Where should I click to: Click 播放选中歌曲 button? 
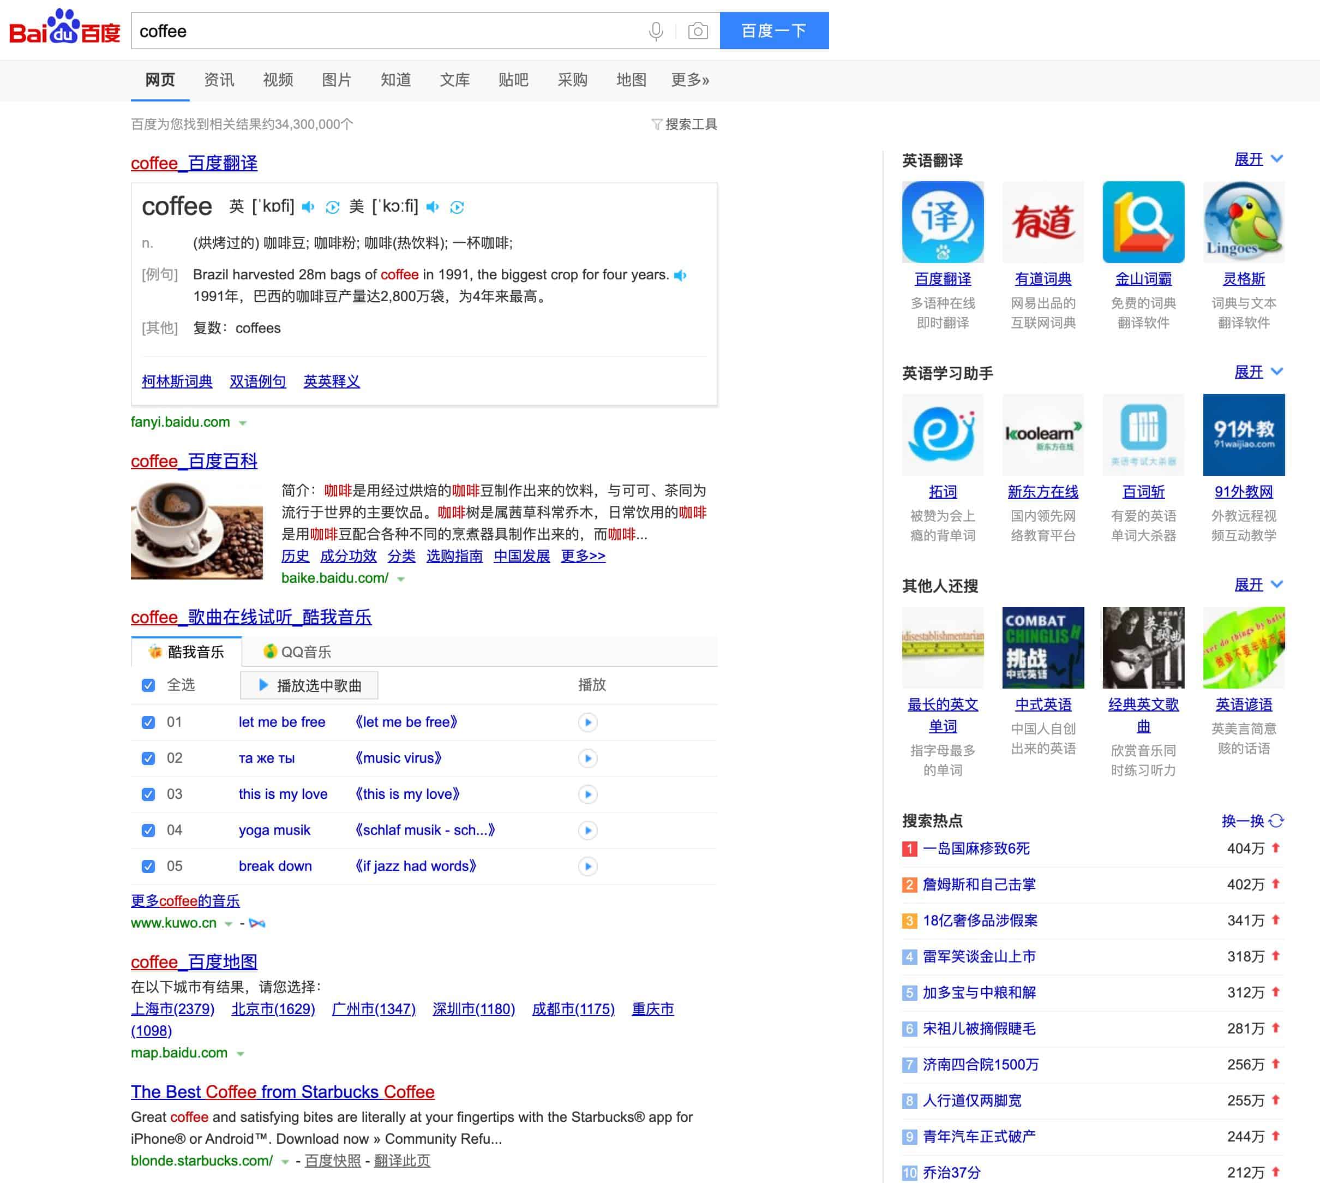click(309, 685)
